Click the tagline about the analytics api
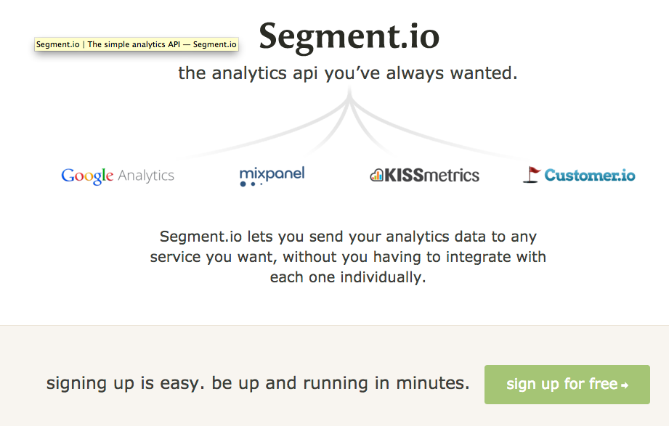 coord(348,73)
